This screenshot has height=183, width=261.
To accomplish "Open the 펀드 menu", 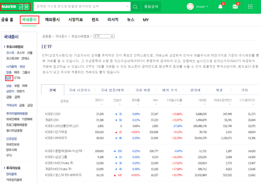I will [x=95, y=20].
